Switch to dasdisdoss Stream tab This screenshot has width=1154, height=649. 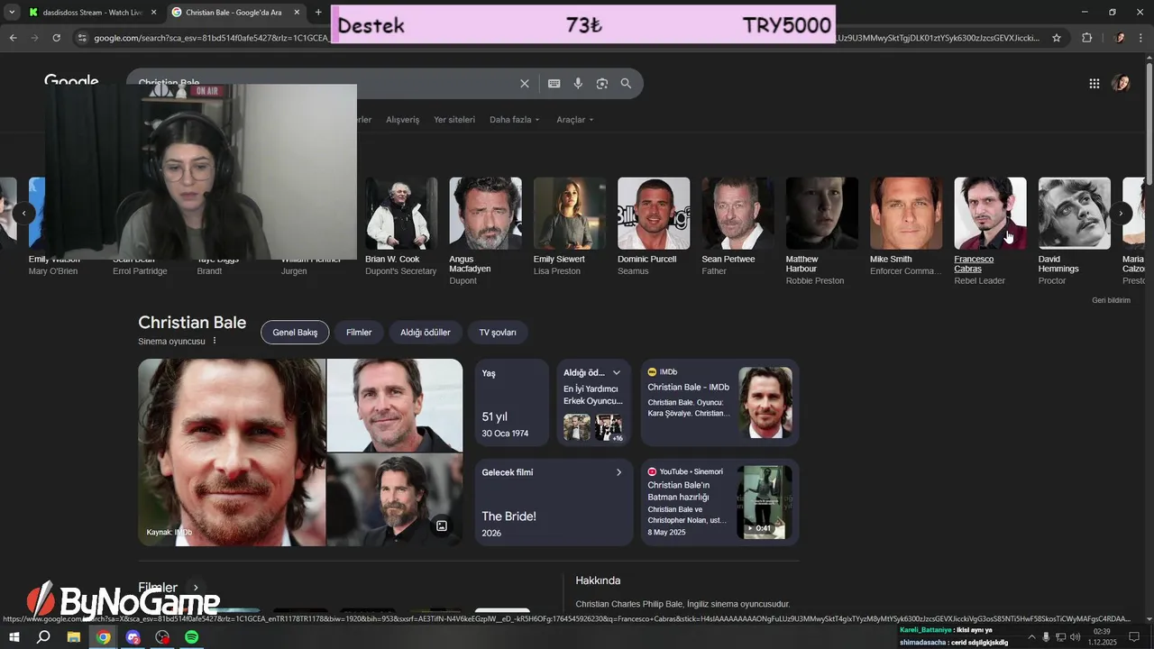click(x=92, y=13)
